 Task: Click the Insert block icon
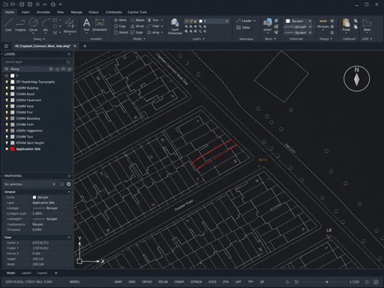click(x=268, y=25)
